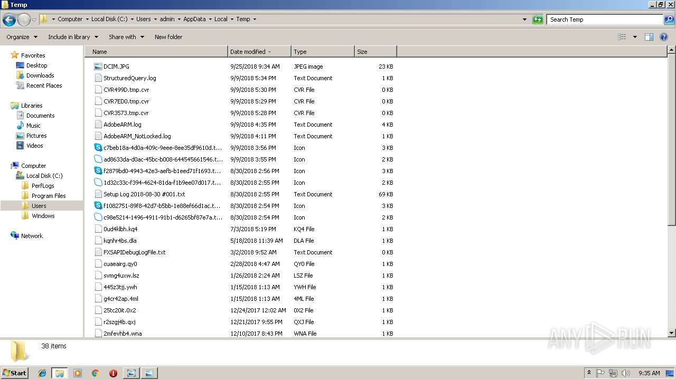Select the Skype icon file f2879bd0

pyautogui.click(x=98, y=171)
